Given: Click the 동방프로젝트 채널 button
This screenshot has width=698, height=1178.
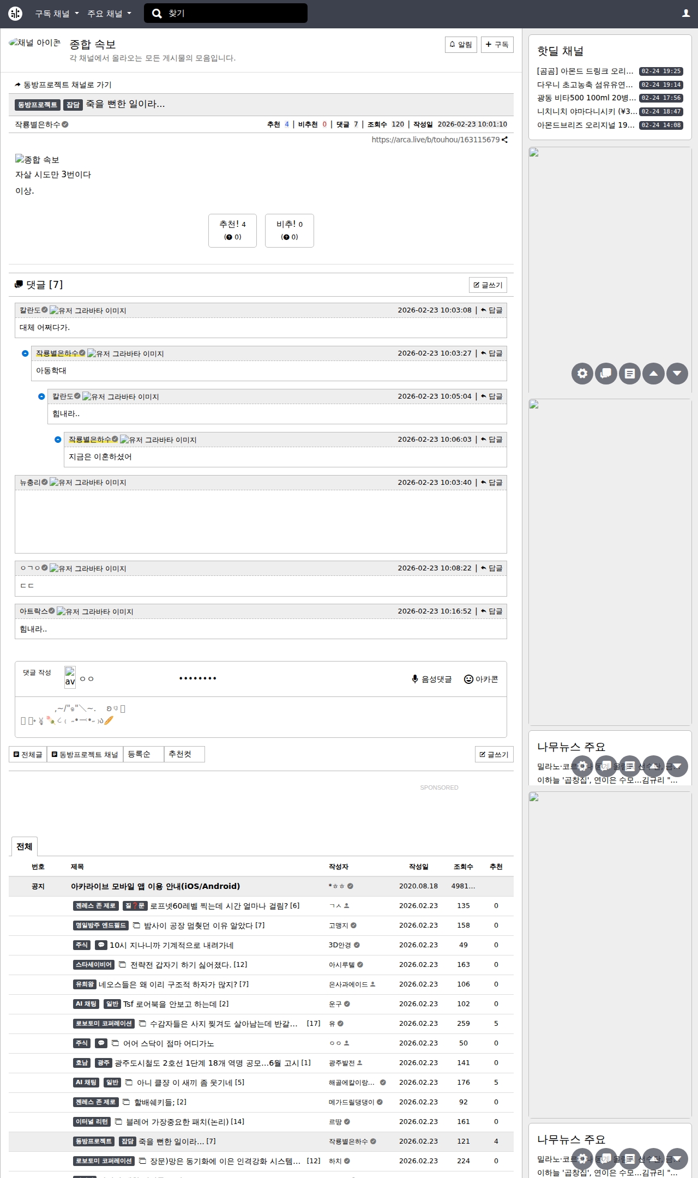Looking at the screenshot, I should coord(85,754).
